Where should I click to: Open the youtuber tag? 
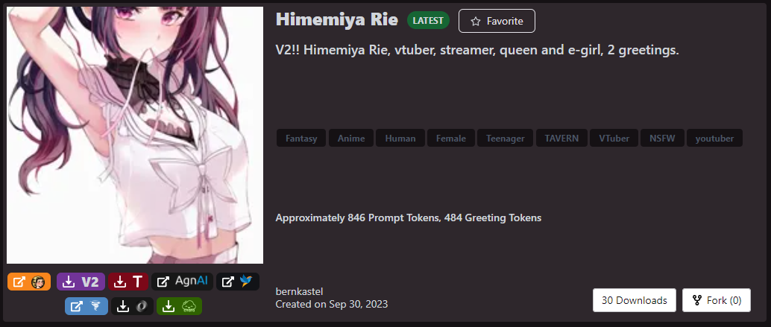pos(714,139)
